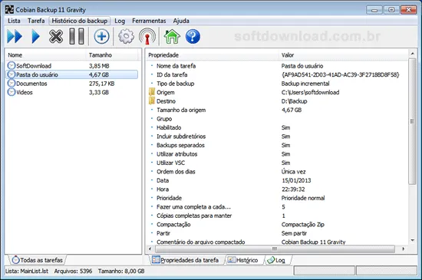Click the Tipo de backup property
This screenshot has width=422, height=280.
(176, 84)
